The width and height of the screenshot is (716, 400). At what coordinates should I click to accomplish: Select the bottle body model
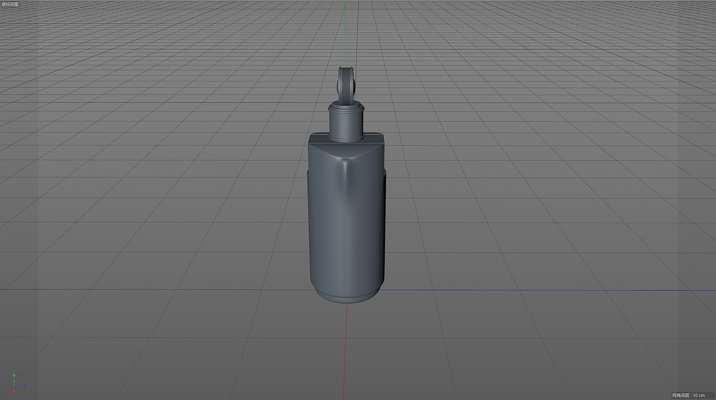coord(347,218)
